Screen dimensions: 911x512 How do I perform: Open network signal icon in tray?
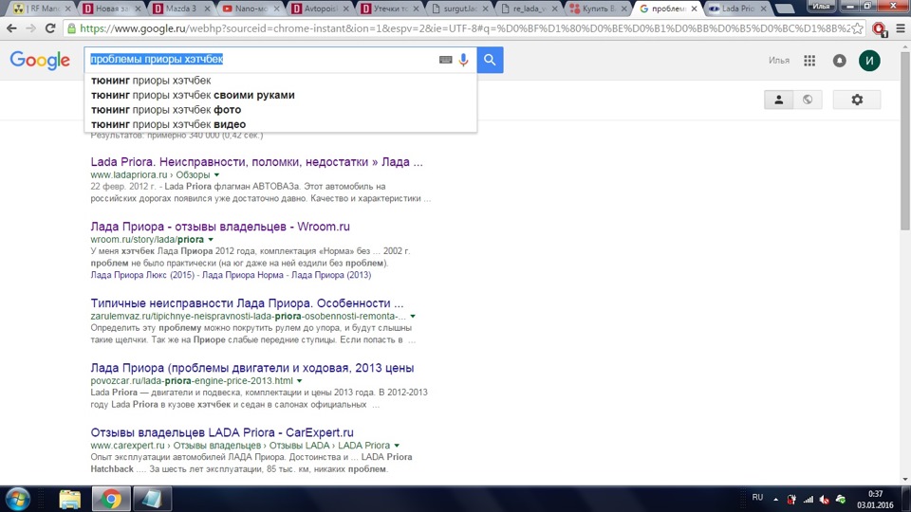(809, 500)
